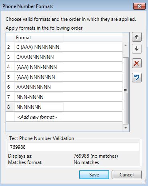This screenshot has width=148, height=186.
Task: Select row header number 4
Action: click(x=10, y=67)
